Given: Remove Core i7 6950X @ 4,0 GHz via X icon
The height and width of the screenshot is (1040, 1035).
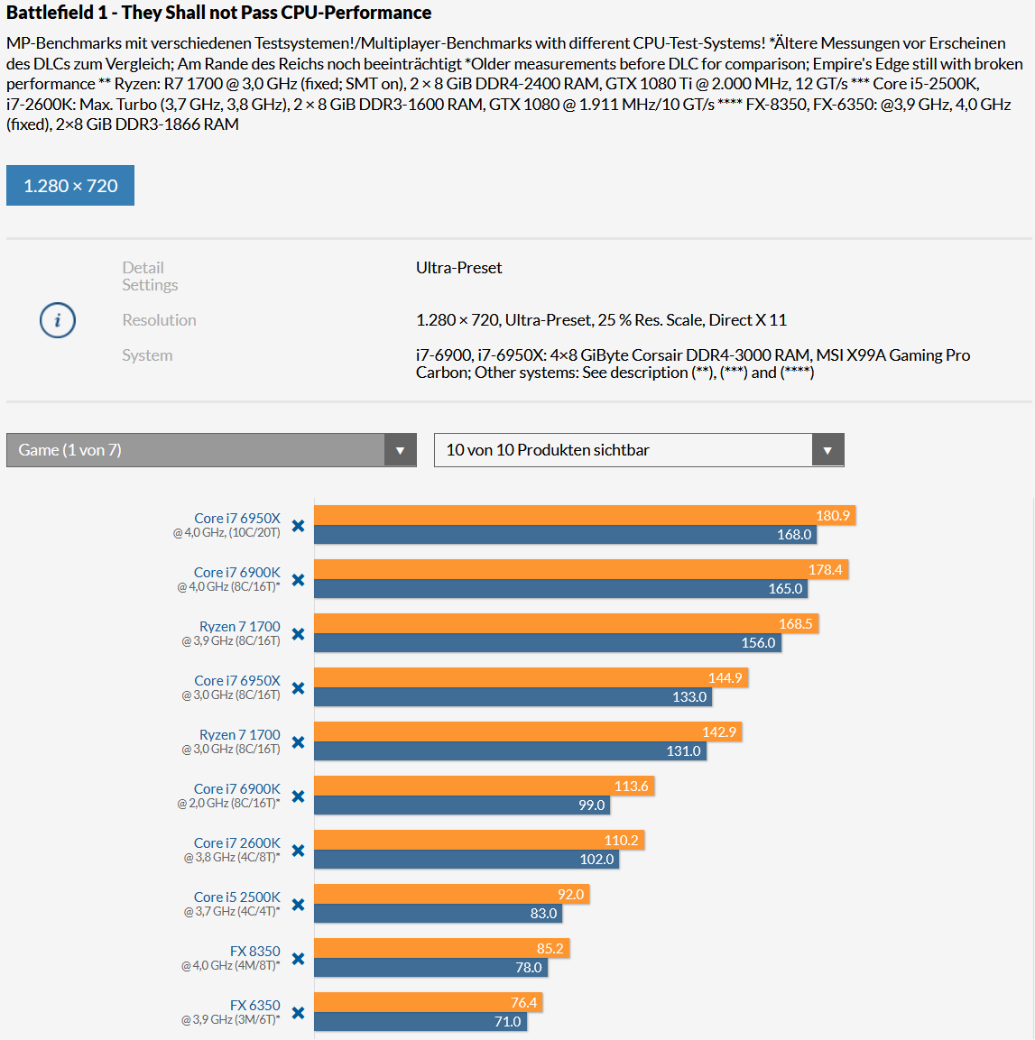Looking at the screenshot, I should 299,526.
